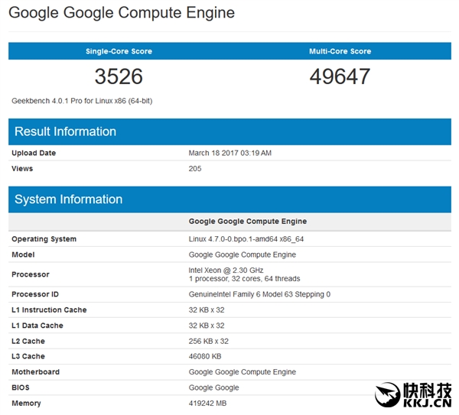Click the Multi-Core Score header

tap(340, 51)
